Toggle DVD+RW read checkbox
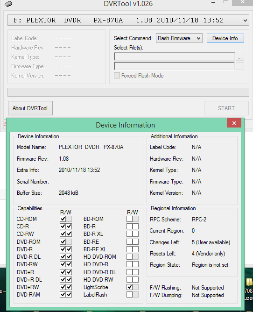253x312 pixels. (x=63, y=287)
